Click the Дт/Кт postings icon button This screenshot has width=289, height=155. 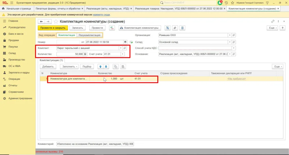click(x=112, y=28)
